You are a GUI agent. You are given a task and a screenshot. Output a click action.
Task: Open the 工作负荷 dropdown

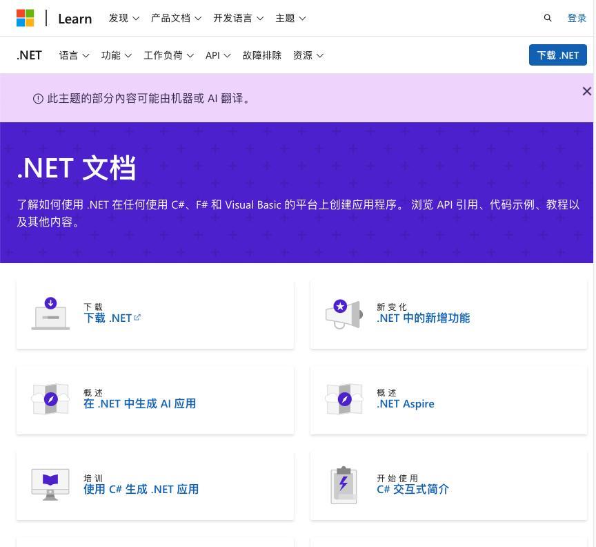coord(169,55)
